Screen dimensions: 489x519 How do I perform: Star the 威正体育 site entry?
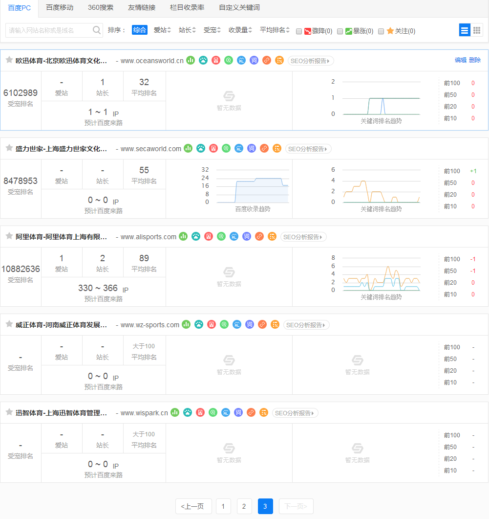[x=9, y=324]
